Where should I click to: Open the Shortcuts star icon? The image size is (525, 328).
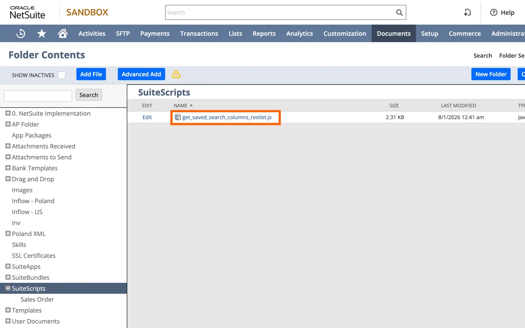coord(42,33)
